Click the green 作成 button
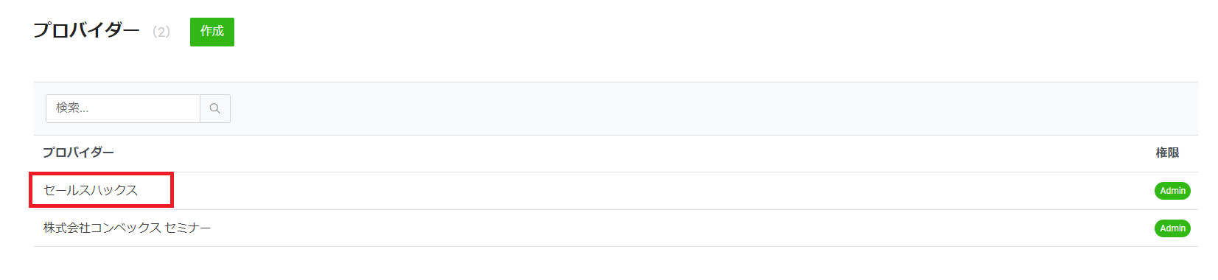 tap(212, 32)
